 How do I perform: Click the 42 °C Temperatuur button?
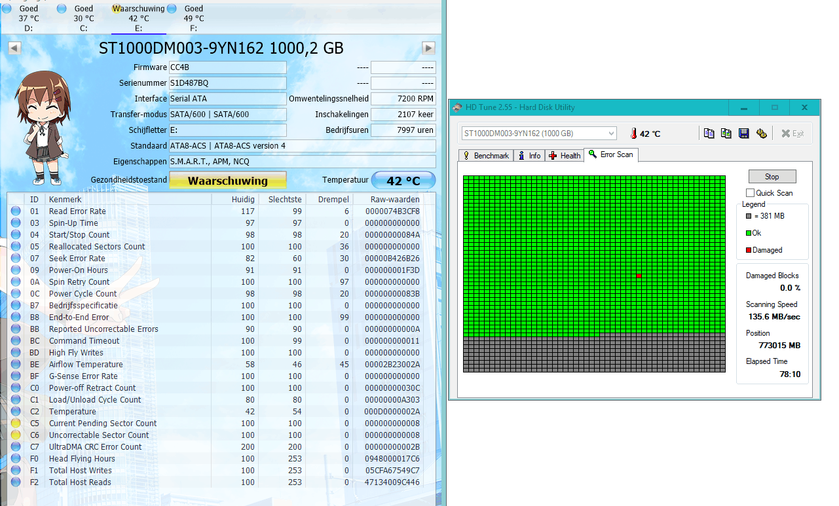pos(403,181)
